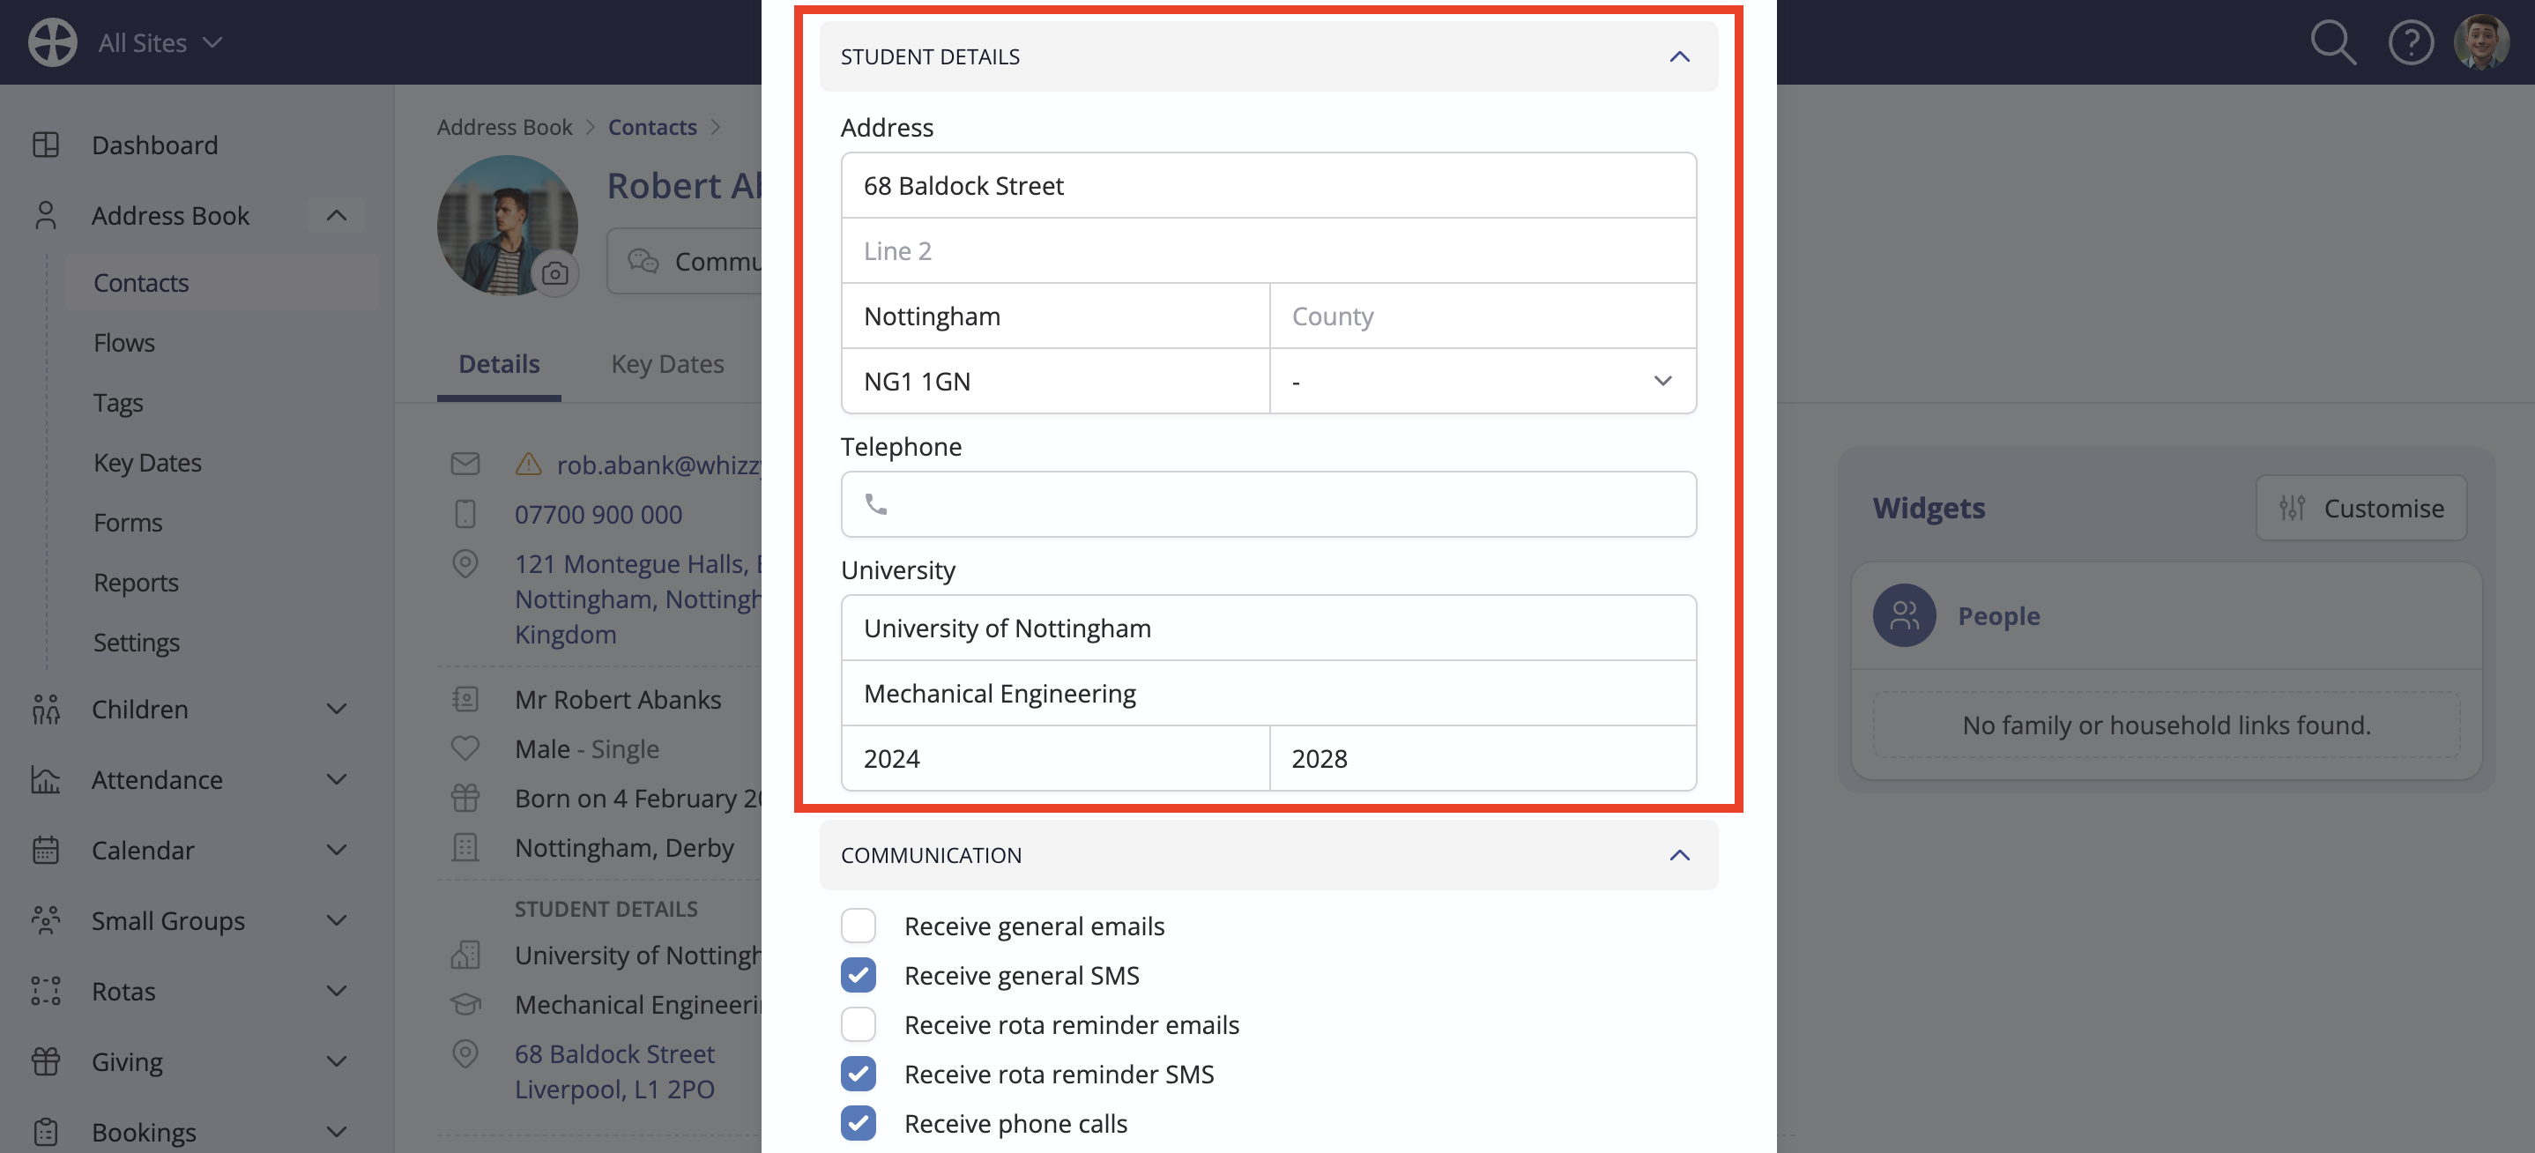Click the Giving gift icon
2535x1153 pixels.
coord(46,1061)
